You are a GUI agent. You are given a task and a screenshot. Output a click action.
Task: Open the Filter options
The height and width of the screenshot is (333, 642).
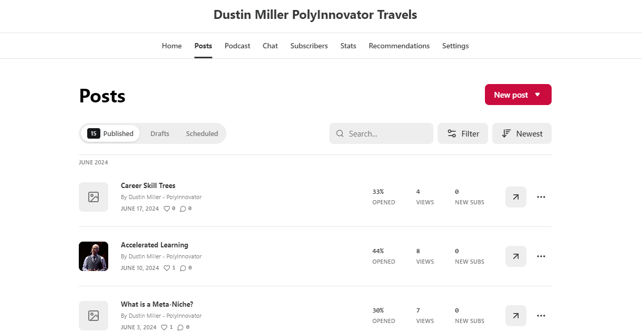coord(463,133)
